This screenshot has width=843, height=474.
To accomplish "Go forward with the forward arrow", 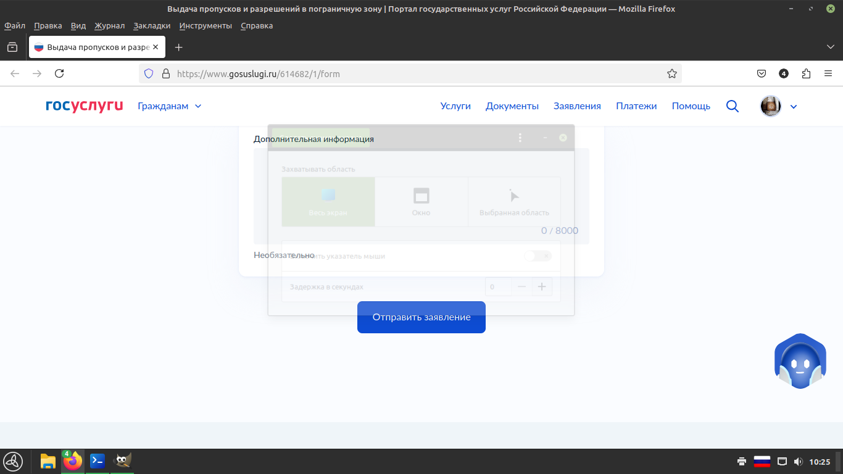I will [37, 73].
